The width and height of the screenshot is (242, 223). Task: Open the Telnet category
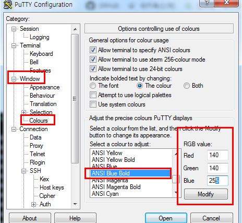37,154
